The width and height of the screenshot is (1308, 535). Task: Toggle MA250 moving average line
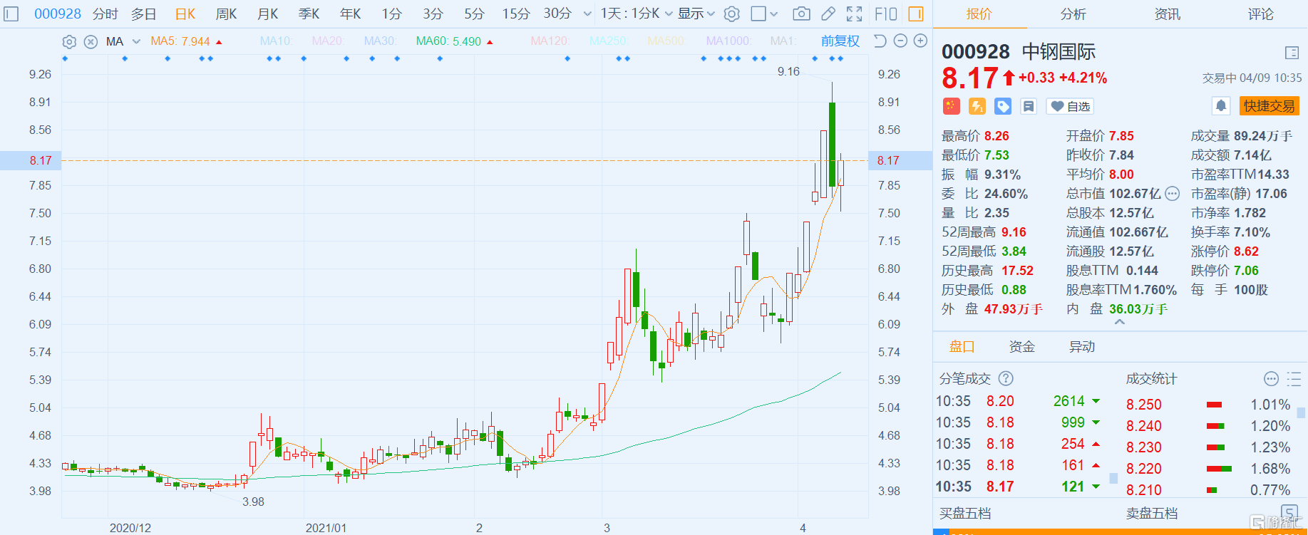tap(608, 41)
